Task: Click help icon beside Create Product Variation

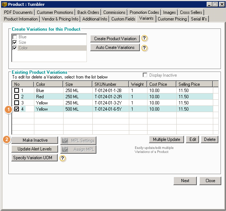Action: (x=145, y=39)
